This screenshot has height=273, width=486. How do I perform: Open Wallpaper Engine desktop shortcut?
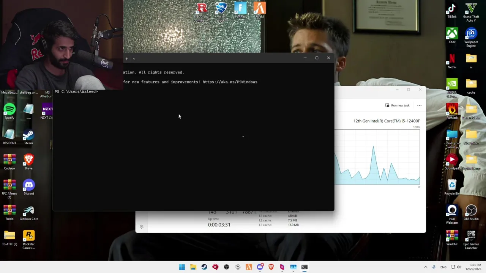click(471, 38)
